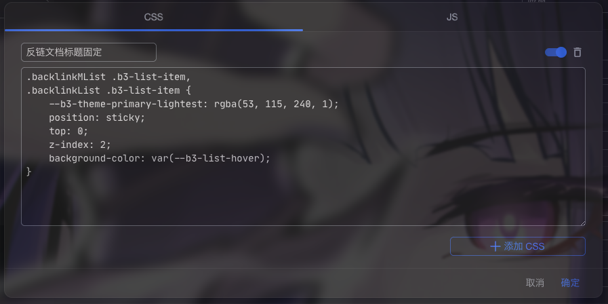Focus the snippet name field 反链文档标题固定
608x304 pixels.
89,52
